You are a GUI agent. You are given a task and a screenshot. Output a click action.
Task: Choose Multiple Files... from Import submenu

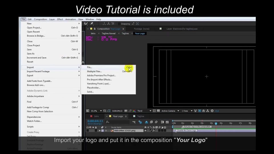coord(108,71)
